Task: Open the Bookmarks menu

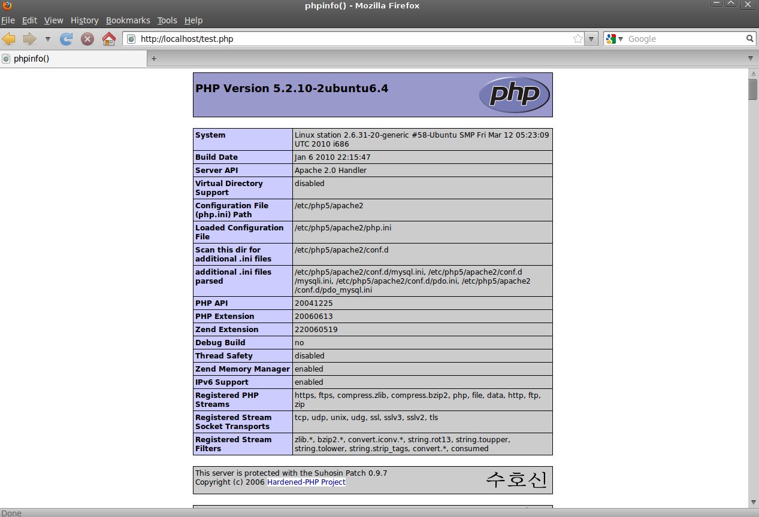Action: tap(128, 20)
